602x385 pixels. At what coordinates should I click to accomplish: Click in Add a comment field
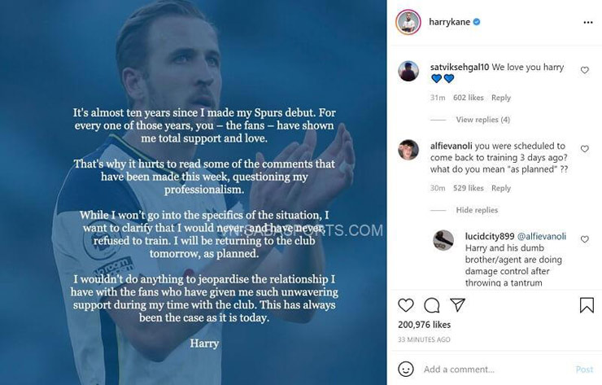point(488,370)
